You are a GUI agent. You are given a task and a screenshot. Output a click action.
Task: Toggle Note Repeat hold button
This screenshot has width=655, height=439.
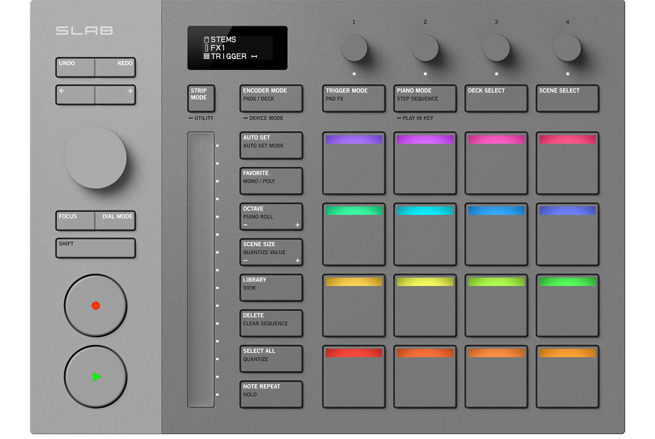[271, 394]
